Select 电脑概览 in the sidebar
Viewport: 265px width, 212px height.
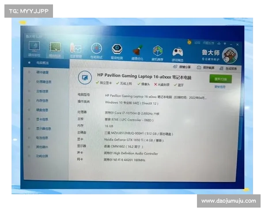[x=42, y=63]
